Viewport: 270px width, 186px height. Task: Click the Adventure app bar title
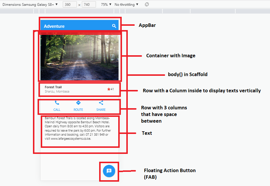pyautogui.click(x=54, y=26)
